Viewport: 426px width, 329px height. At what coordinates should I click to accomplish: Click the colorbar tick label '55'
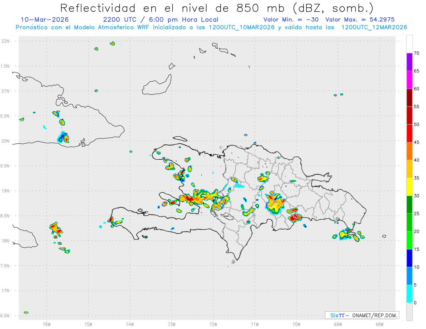416,106
